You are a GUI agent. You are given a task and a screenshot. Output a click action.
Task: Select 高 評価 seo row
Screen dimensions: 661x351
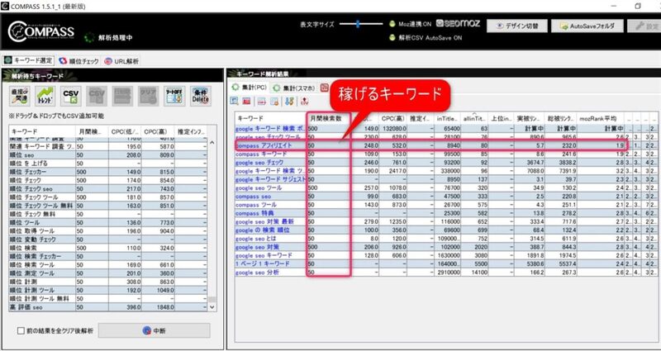click(108, 307)
